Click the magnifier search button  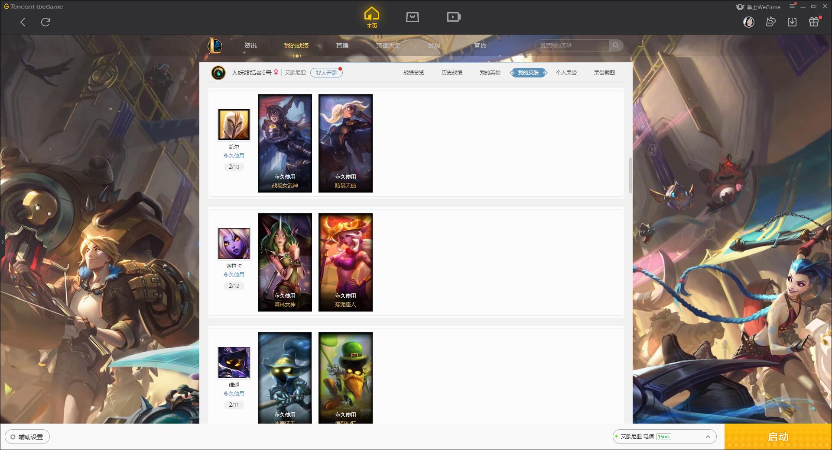tap(616, 45)
